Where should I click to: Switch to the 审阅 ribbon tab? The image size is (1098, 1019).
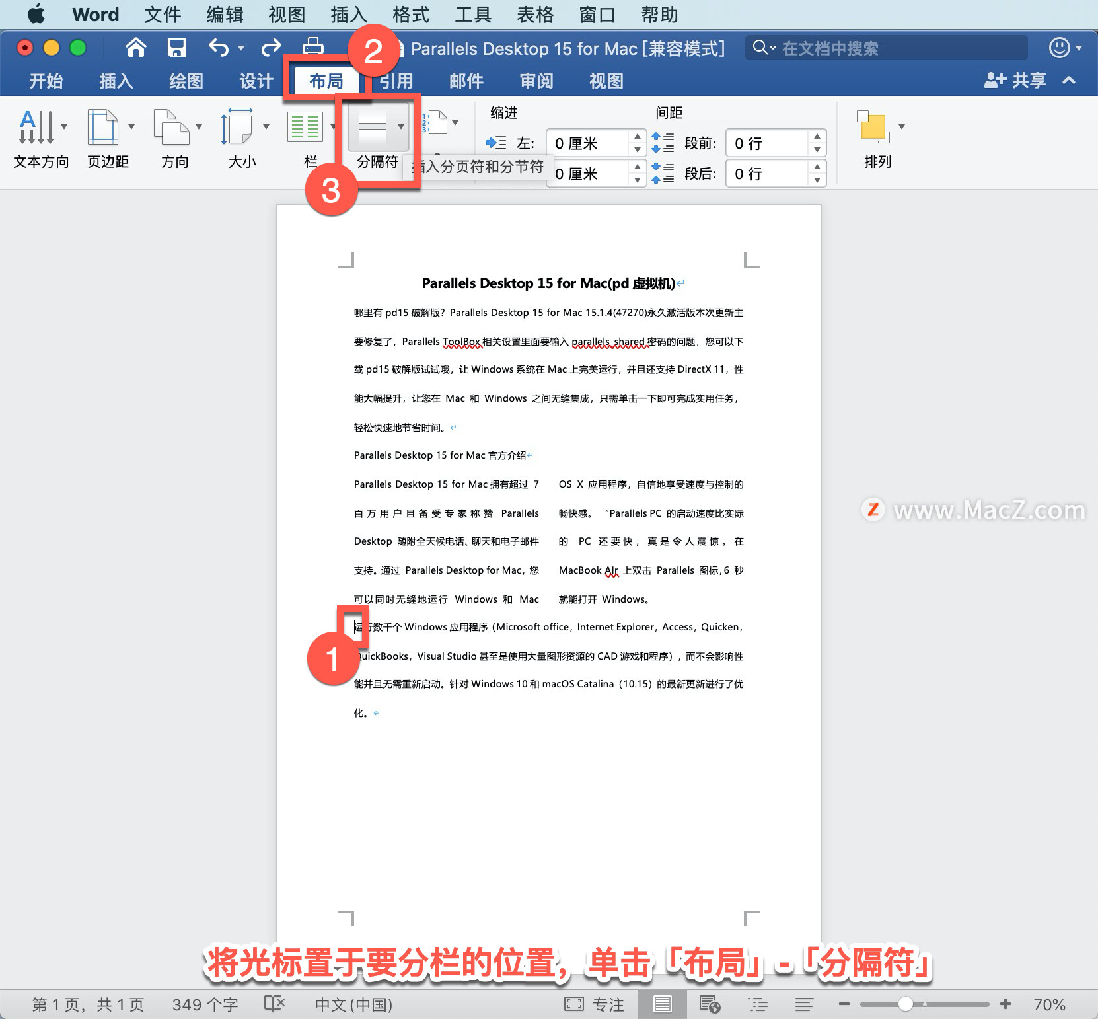click(536, 81)
